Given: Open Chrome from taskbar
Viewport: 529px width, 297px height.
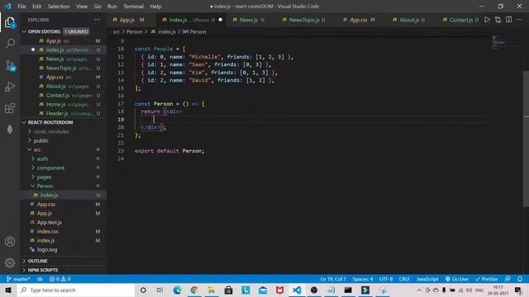Looking at the screenshot, I should [x=194, y=290].
